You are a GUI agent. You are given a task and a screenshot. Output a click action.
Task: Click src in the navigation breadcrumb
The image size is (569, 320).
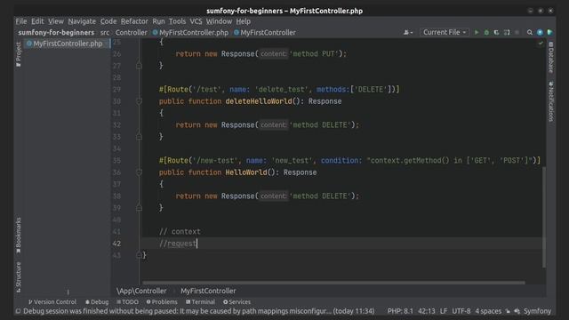105,33
